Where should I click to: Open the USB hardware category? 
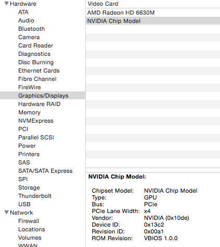pyautogui.click(x=25, y=204)
